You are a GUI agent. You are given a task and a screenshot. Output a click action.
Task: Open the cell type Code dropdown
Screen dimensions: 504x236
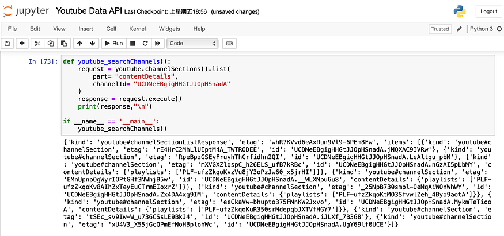pyautogui.click(x=192, y=44)
